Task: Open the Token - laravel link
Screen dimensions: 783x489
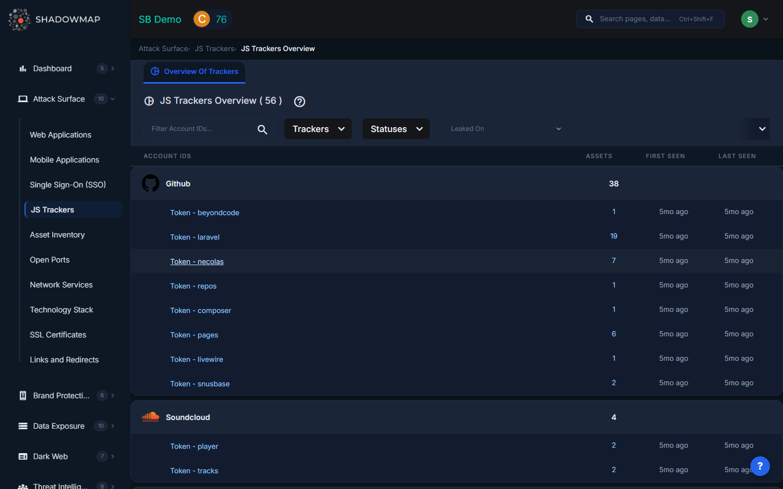Action: click(x=195, y=237)
